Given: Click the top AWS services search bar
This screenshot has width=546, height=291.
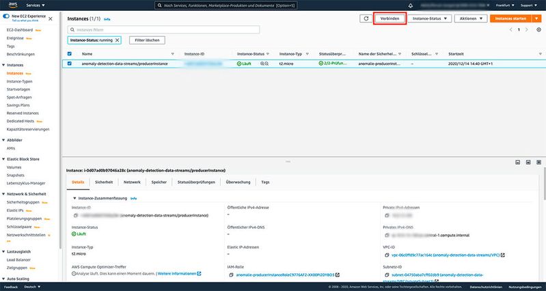Looking at the screenshot, I should [x=226, y=5].
